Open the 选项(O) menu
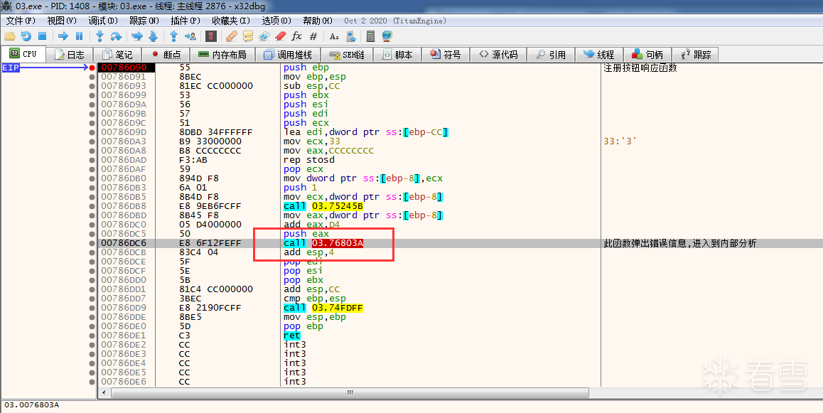Screen dimensions: 823x413 (276, 21)
